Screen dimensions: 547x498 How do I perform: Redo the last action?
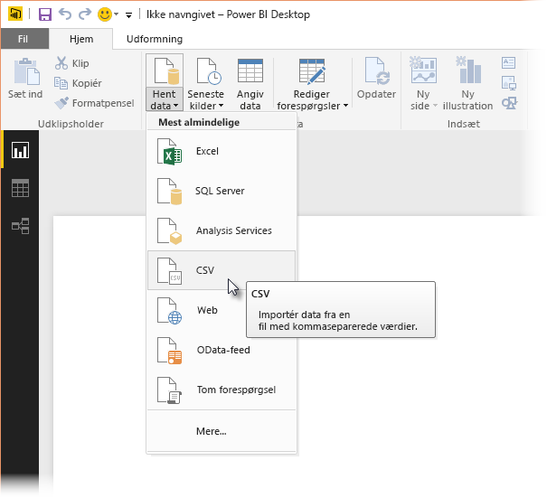click(84, 14)
